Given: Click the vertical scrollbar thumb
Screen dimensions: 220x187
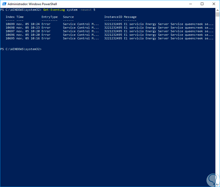Looking at the screenshot, I should [217, 15].
